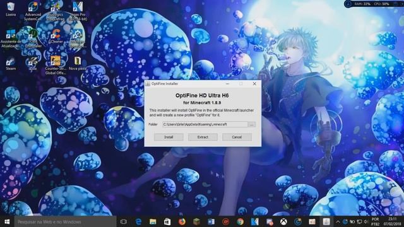Image resolution: width=404 pixels, height=227 pixels.
Task: Click the OptiFine Installer title bar Java icon
Action: pyautogui.click(x=148, y=84)
